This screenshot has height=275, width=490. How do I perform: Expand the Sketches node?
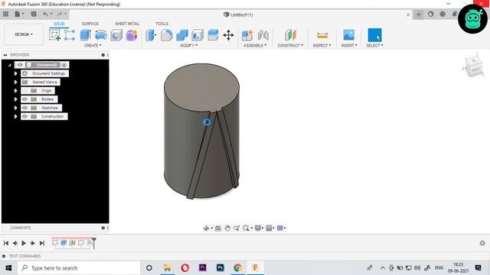pos(15,108)
